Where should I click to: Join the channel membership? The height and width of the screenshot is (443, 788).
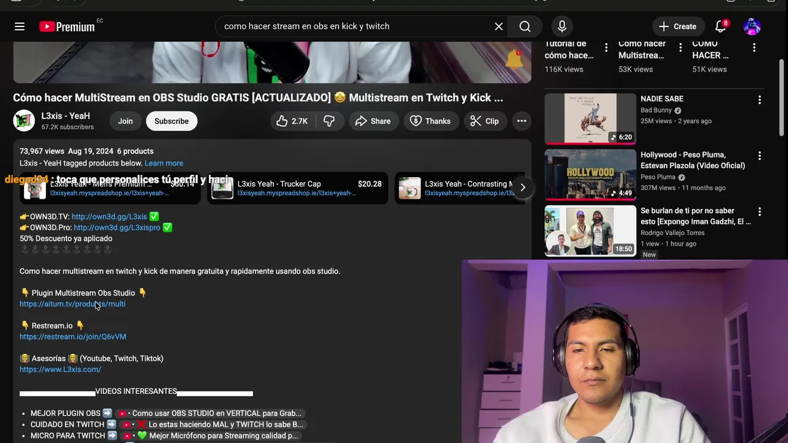coord(126,121)
